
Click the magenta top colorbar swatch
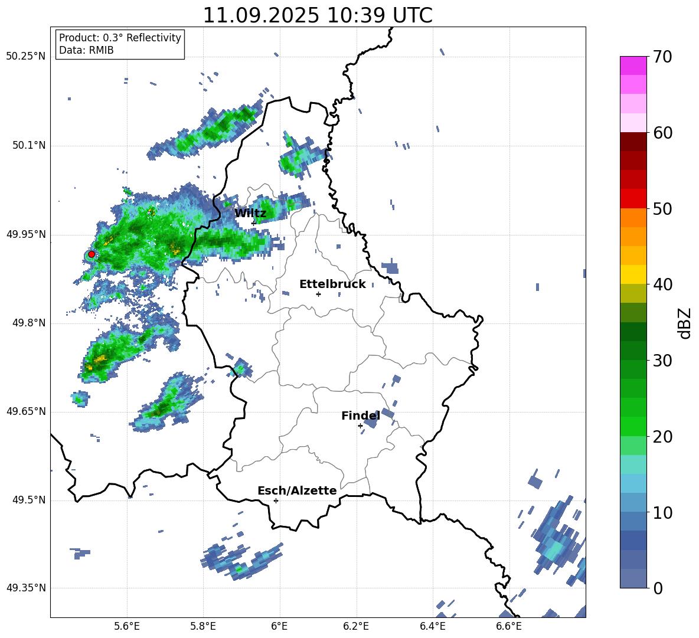[633, 66]
